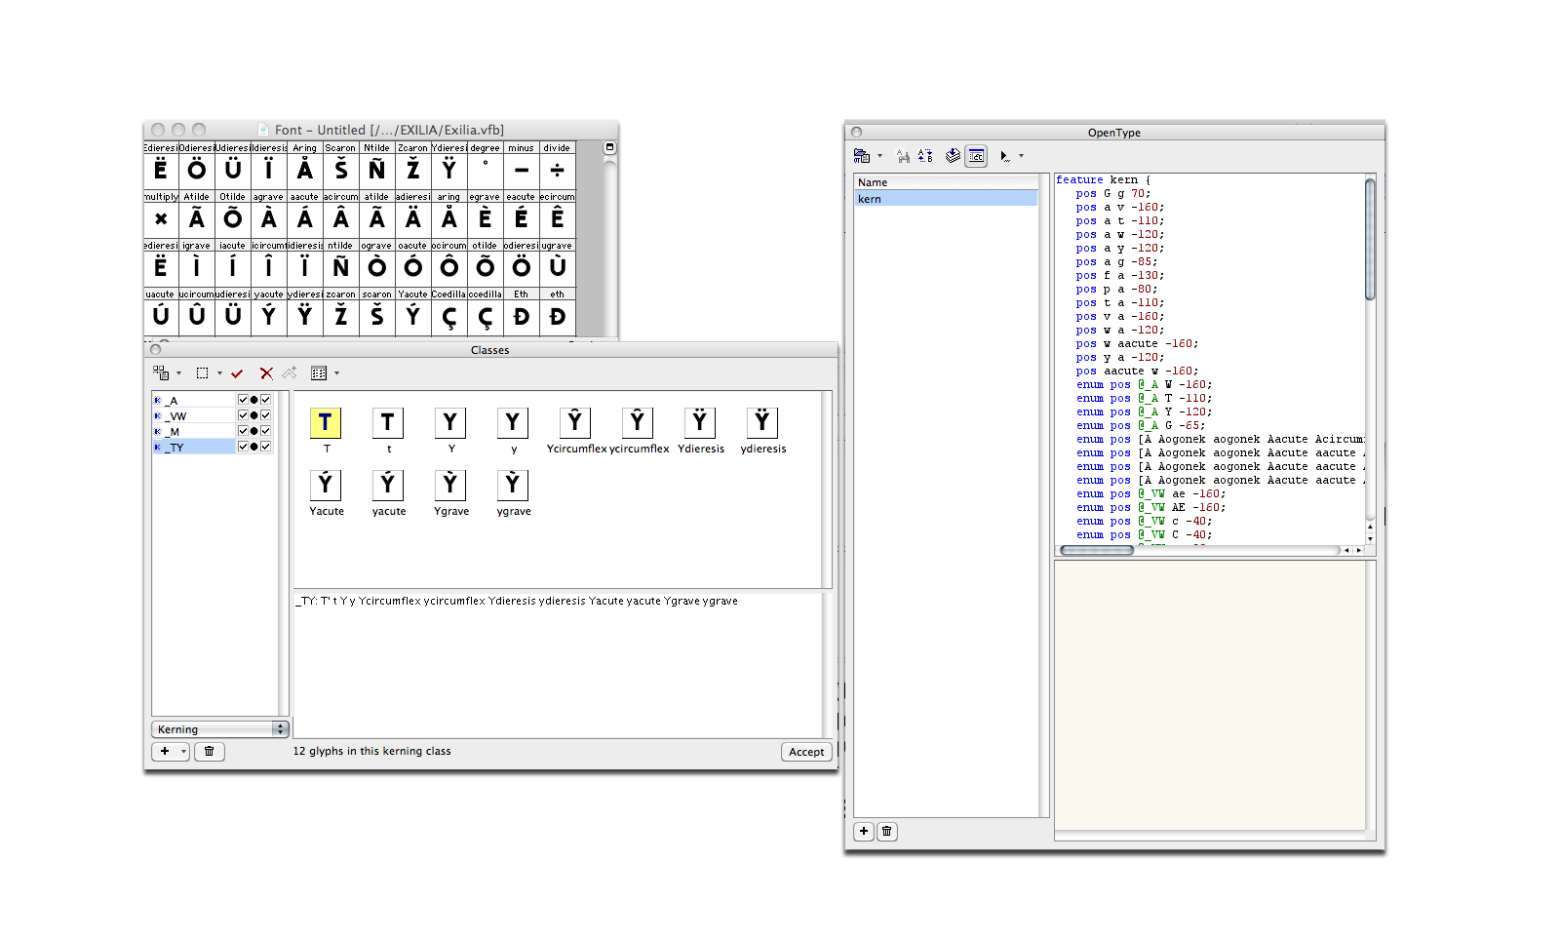Click the Ccedilla glyph cell in Font window
Image resolution: width=1560 pixels, height=940 pixels.
[448, 312]
